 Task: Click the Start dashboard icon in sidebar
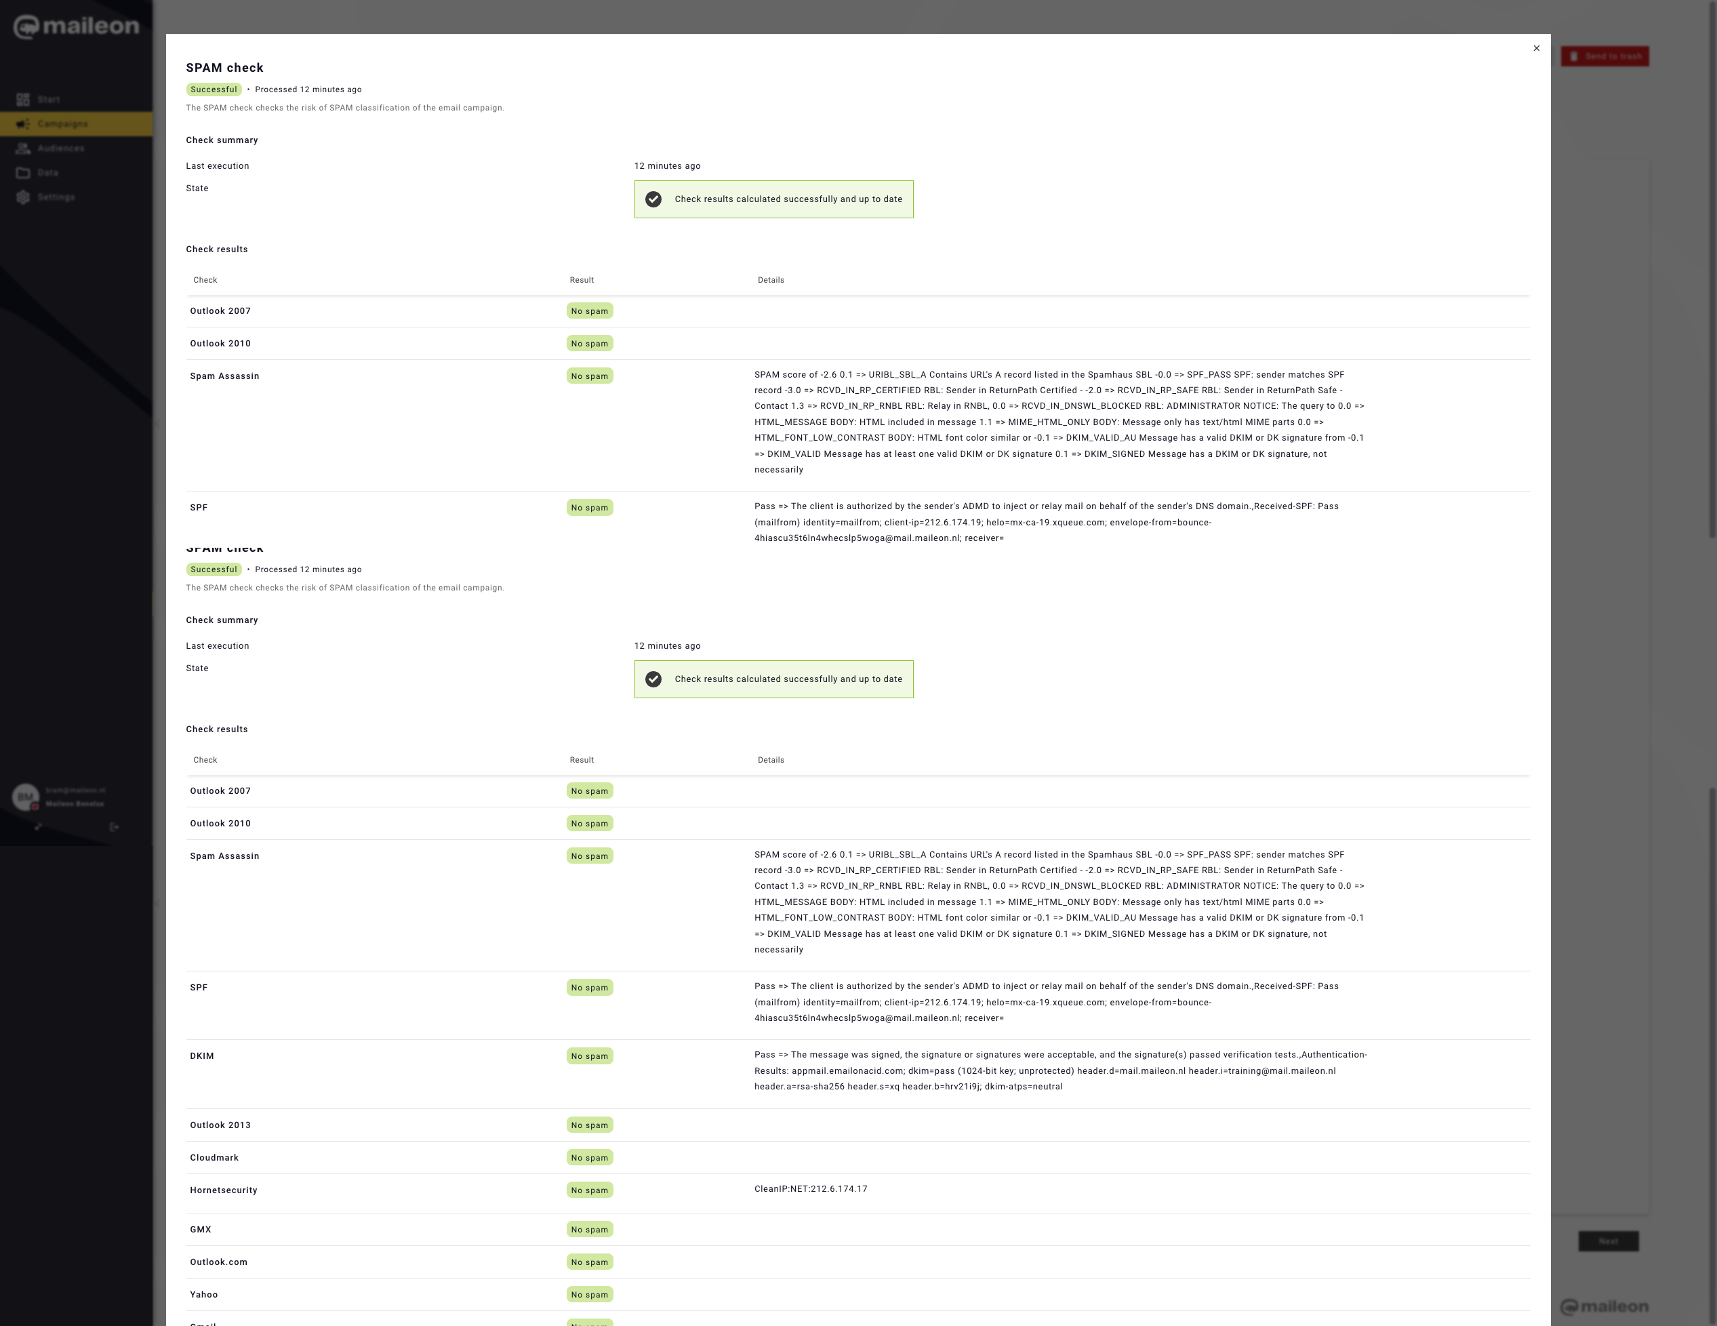(23, 100)
